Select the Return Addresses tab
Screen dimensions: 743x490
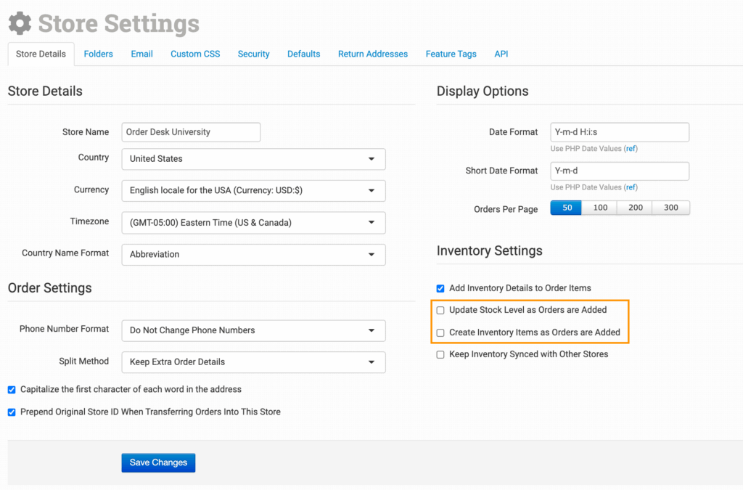coord(372,54)
